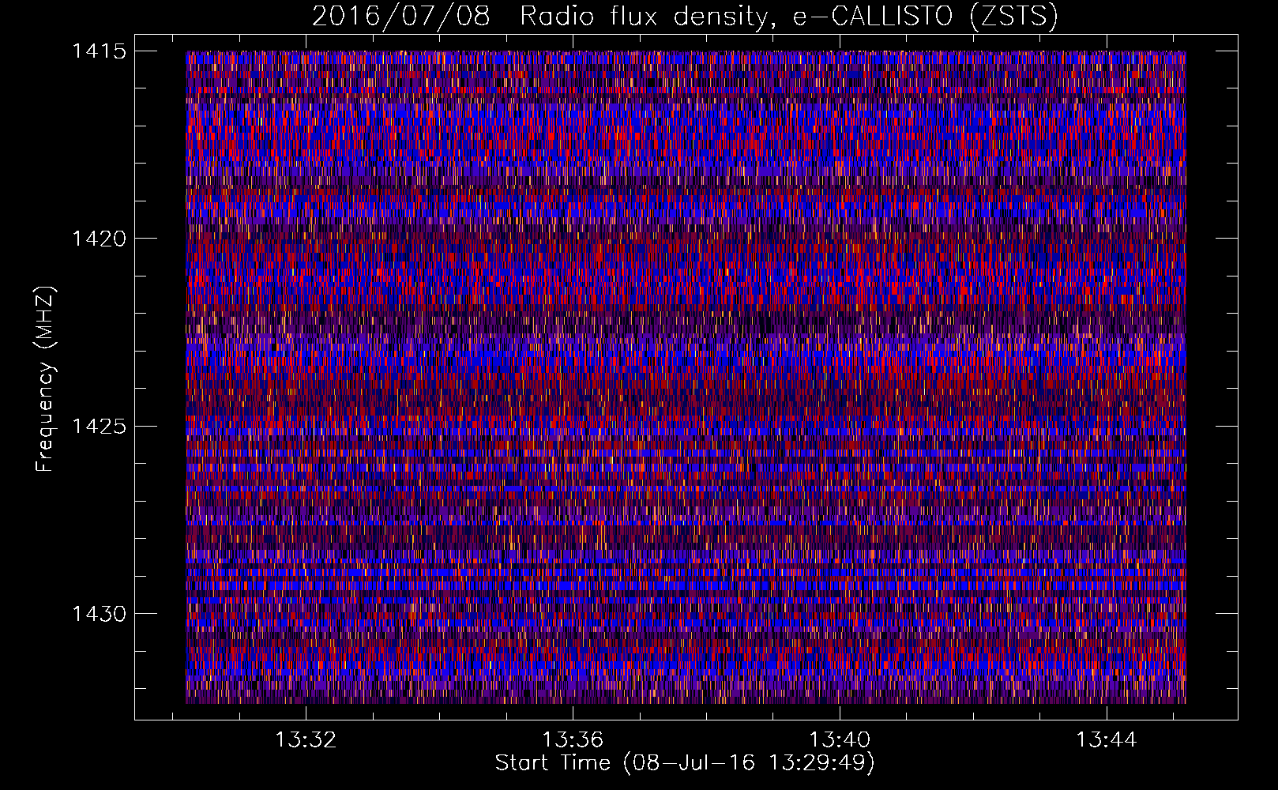
Task: Click the plot title '2016/07/08 Radio flux density, e-CALLISTO (ZSTS)'
Action: tap(685, 17)
